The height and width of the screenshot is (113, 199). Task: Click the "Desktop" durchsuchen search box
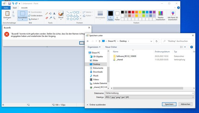[177, 41]
